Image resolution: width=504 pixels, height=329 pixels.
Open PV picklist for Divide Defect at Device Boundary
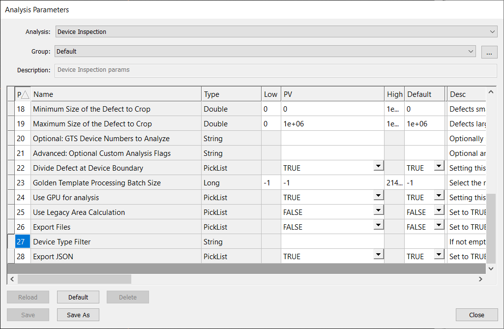[378, 167]
